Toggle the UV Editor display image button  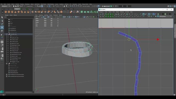point(144,14)
